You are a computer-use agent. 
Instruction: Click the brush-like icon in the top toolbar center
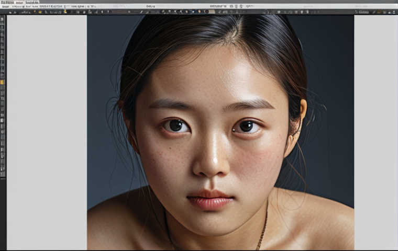coord(141,12)
